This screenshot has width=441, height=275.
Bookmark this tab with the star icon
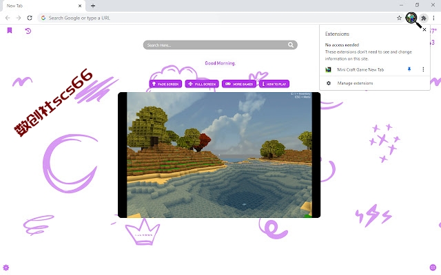[x=399, y=18]
